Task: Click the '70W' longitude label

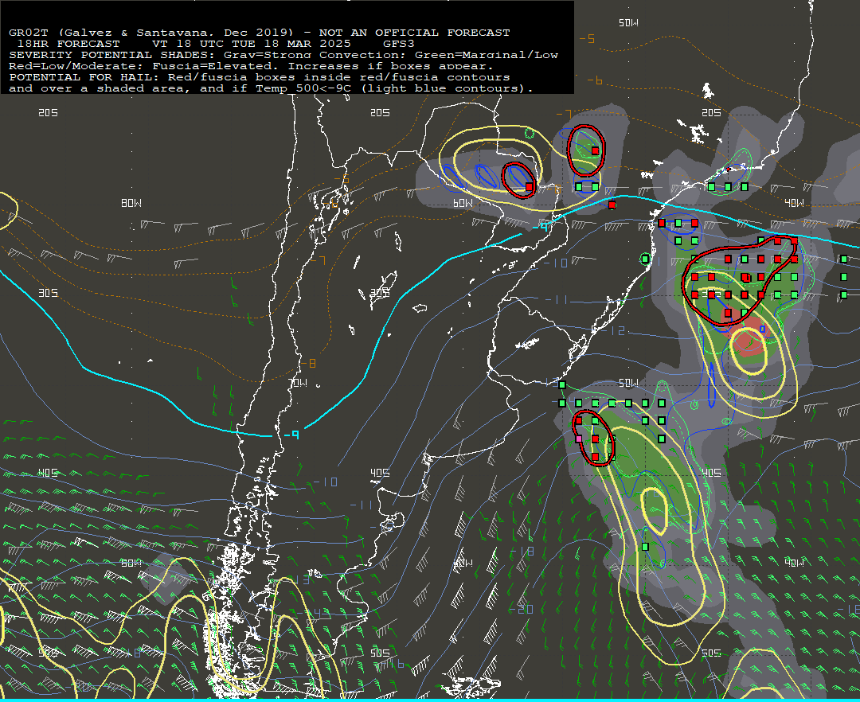Action: 297,383
